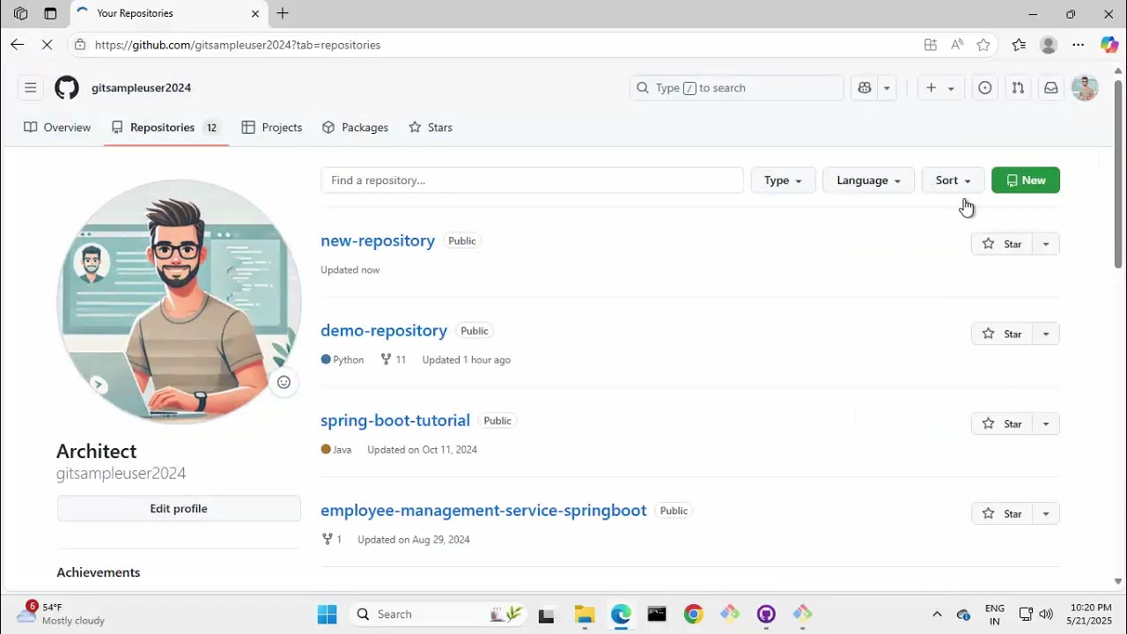This screenshot has height=634, width=1127.
Task: Switch to the Projects tab
Action: (272, 128)
